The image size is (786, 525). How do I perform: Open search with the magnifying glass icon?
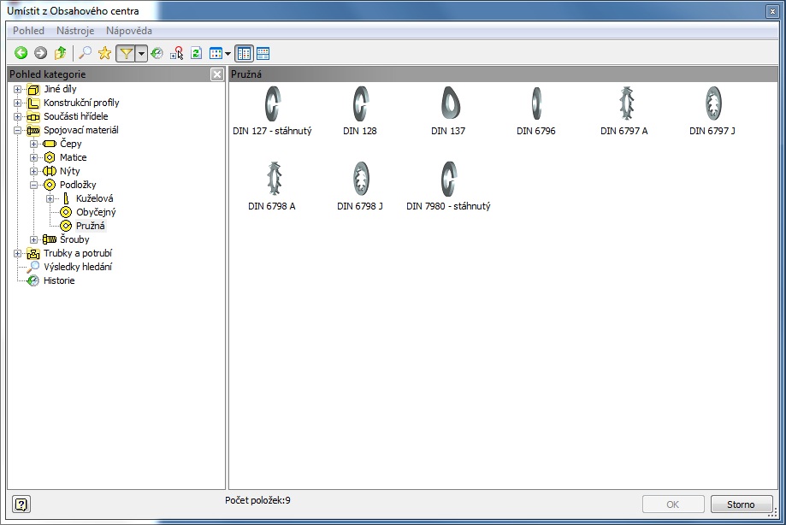(x=86, y=53)
